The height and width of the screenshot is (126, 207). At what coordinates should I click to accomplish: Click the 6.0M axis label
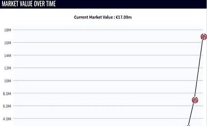(7, 106)
